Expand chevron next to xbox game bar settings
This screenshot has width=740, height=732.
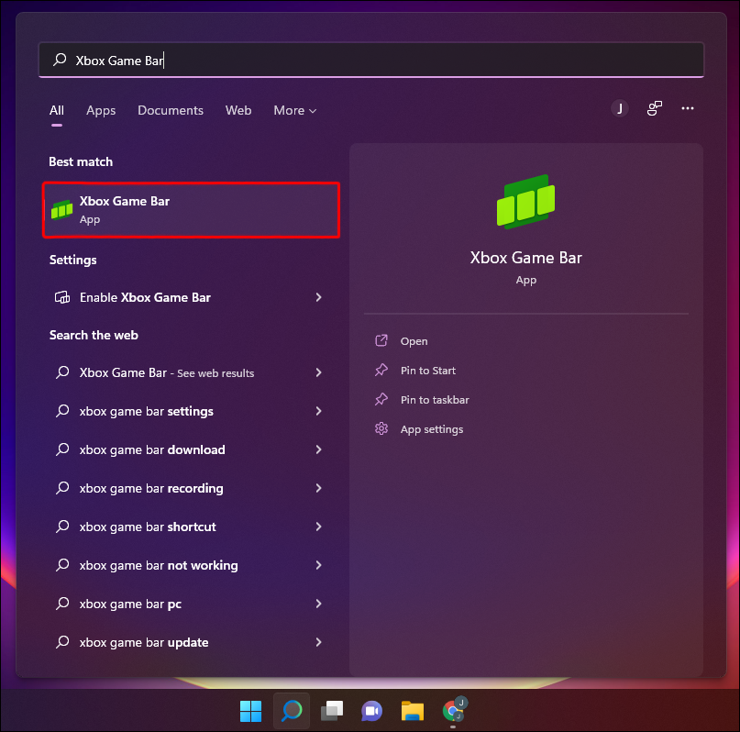(318, 411)
